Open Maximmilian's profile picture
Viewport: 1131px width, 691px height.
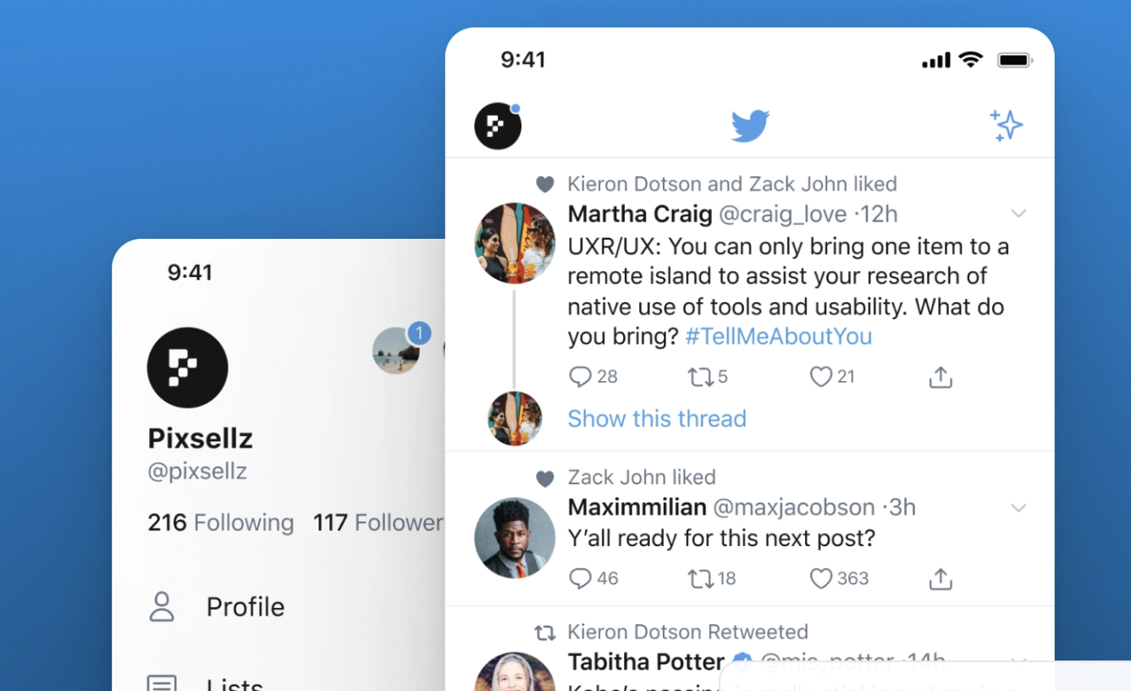click(515, 538)
